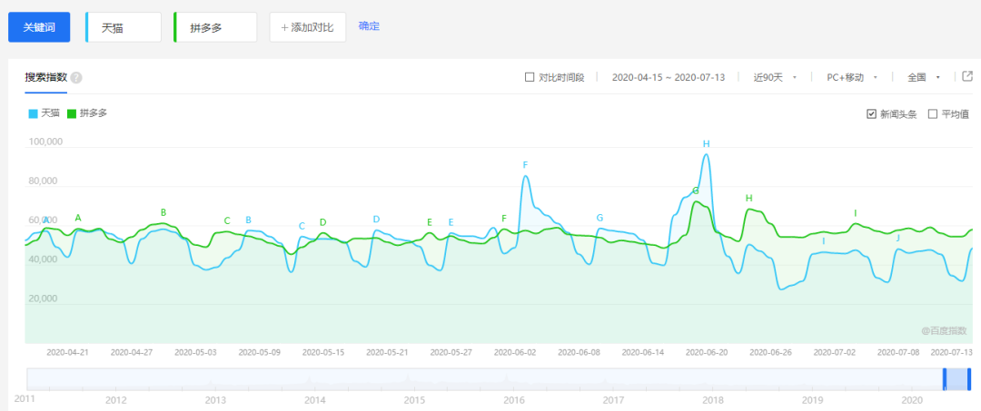Expand the PC+移动 dropdown
The image size is (981, 411).
pos(852,77)
